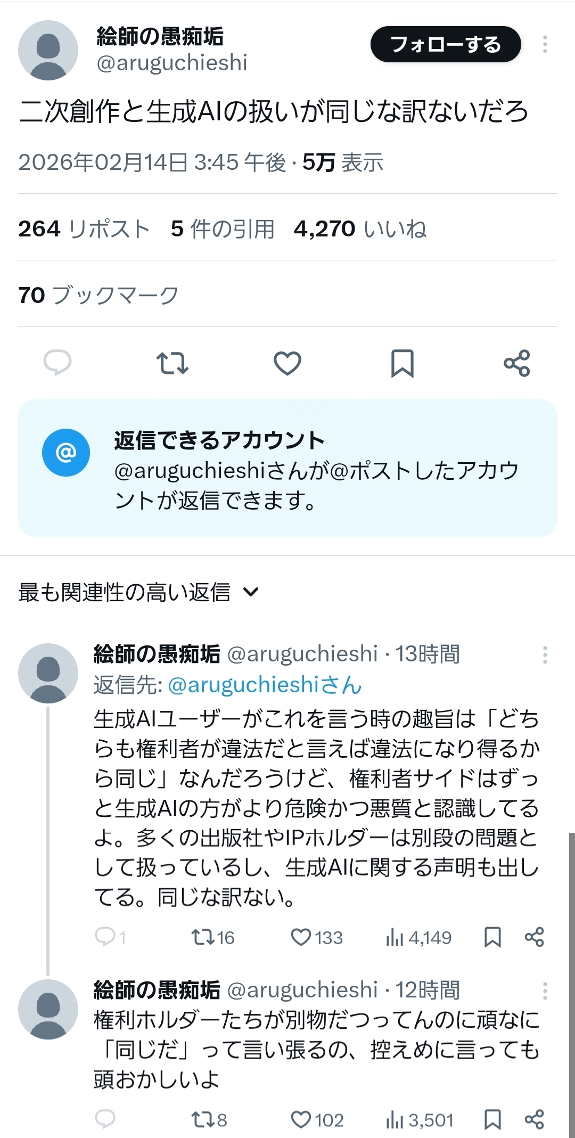Share the main post
This screenshot has width=575, height=1138.
coord(517,363)
